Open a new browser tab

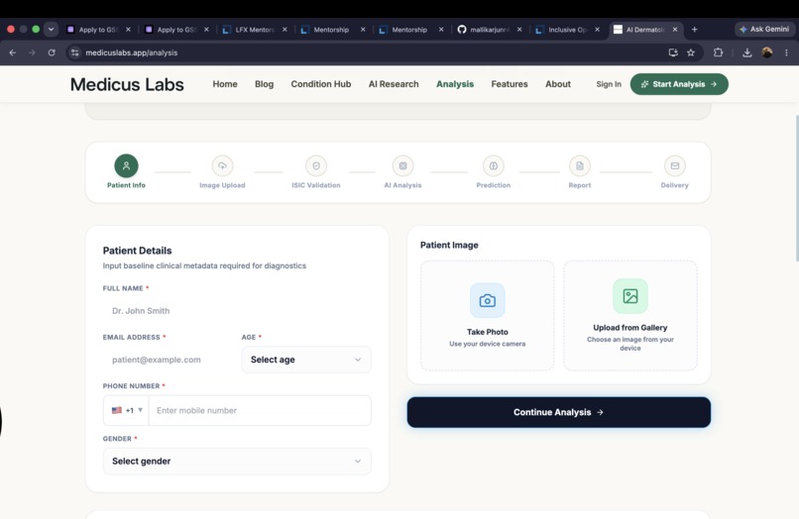click(x=694, y=30)
